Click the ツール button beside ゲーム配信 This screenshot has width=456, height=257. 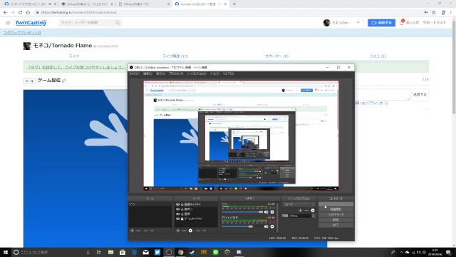coord(29,81)
